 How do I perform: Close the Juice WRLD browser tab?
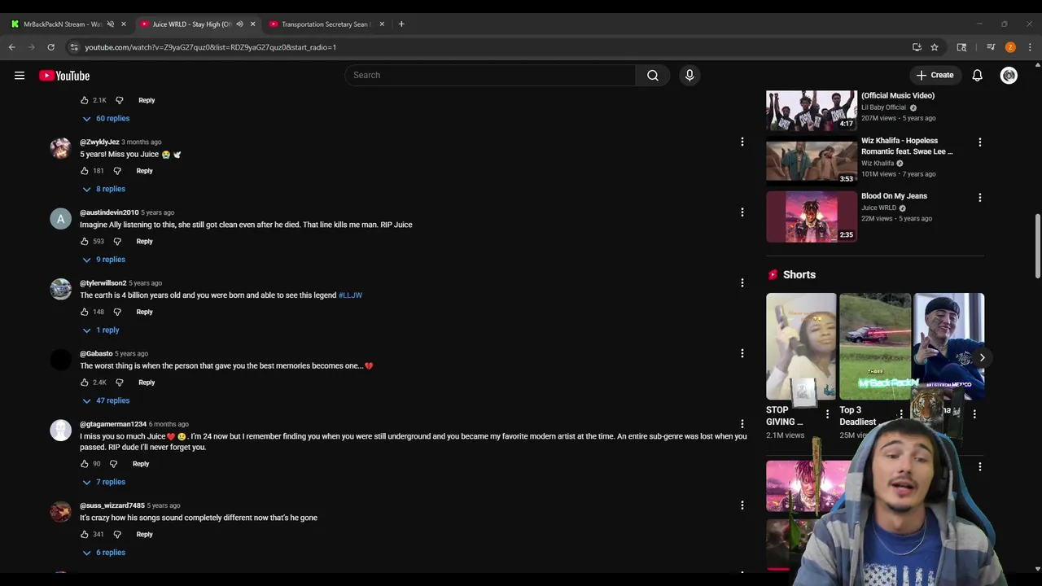[x=252, y=24]
